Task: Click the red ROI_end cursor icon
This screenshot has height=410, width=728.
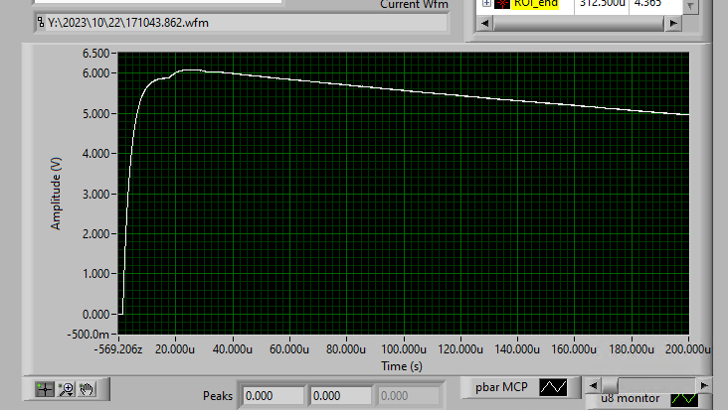Action: [502, 4]
